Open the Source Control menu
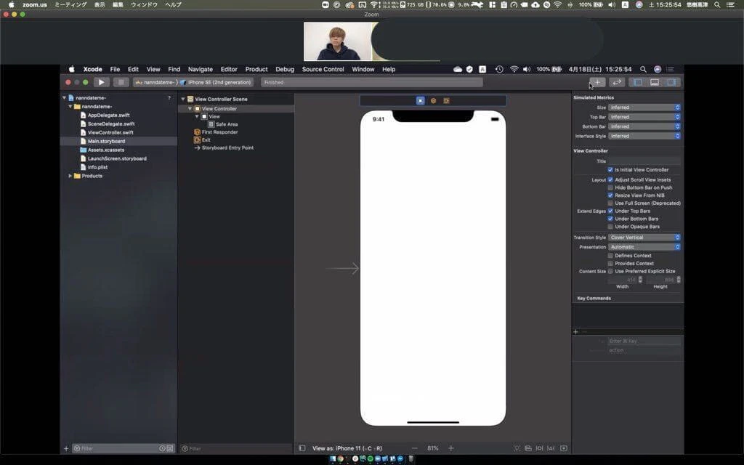The width and height of the screenshot is (744, 465). [323, 69]
